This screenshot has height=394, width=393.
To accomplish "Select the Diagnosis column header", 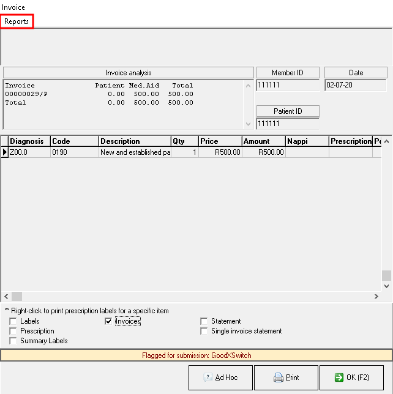I will point(29,141).
